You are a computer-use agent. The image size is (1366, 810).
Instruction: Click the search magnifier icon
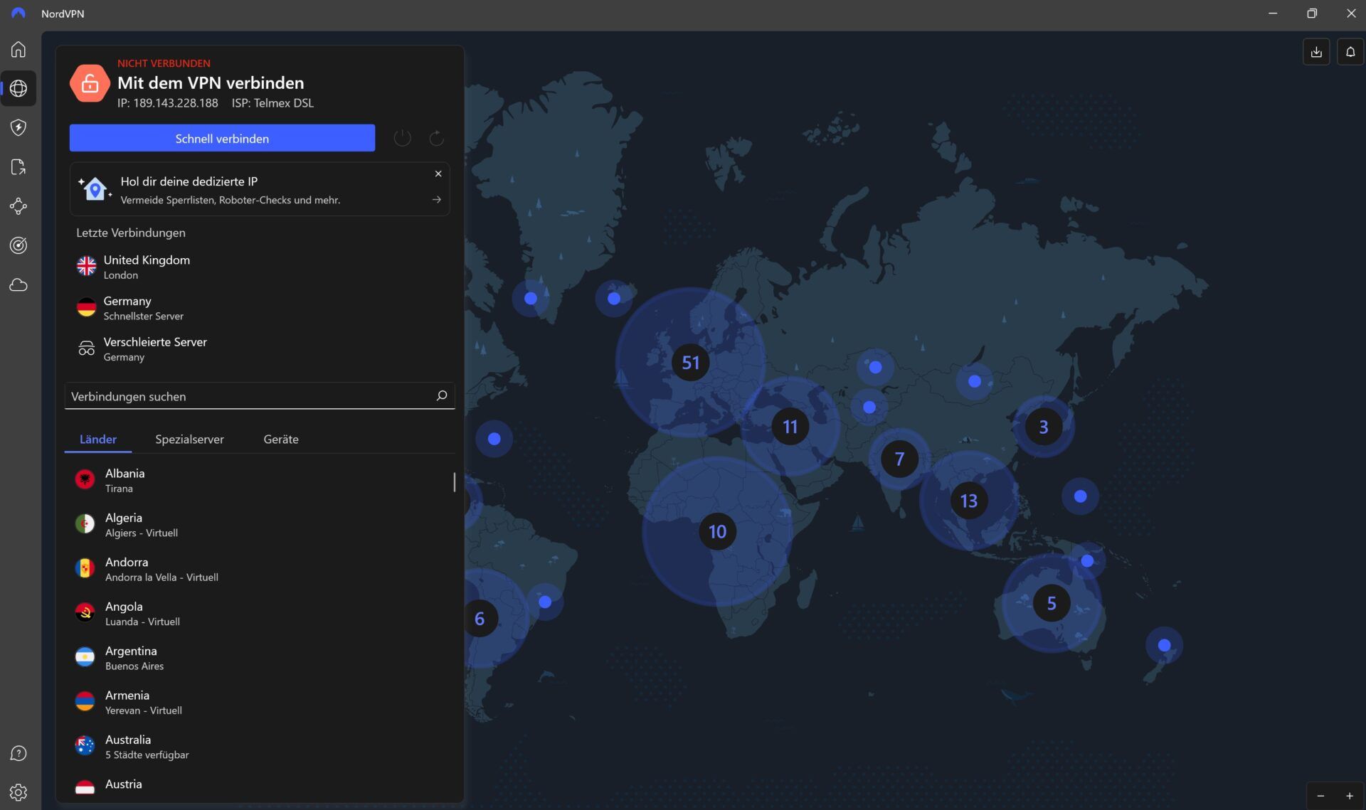(x=442, y=395)
